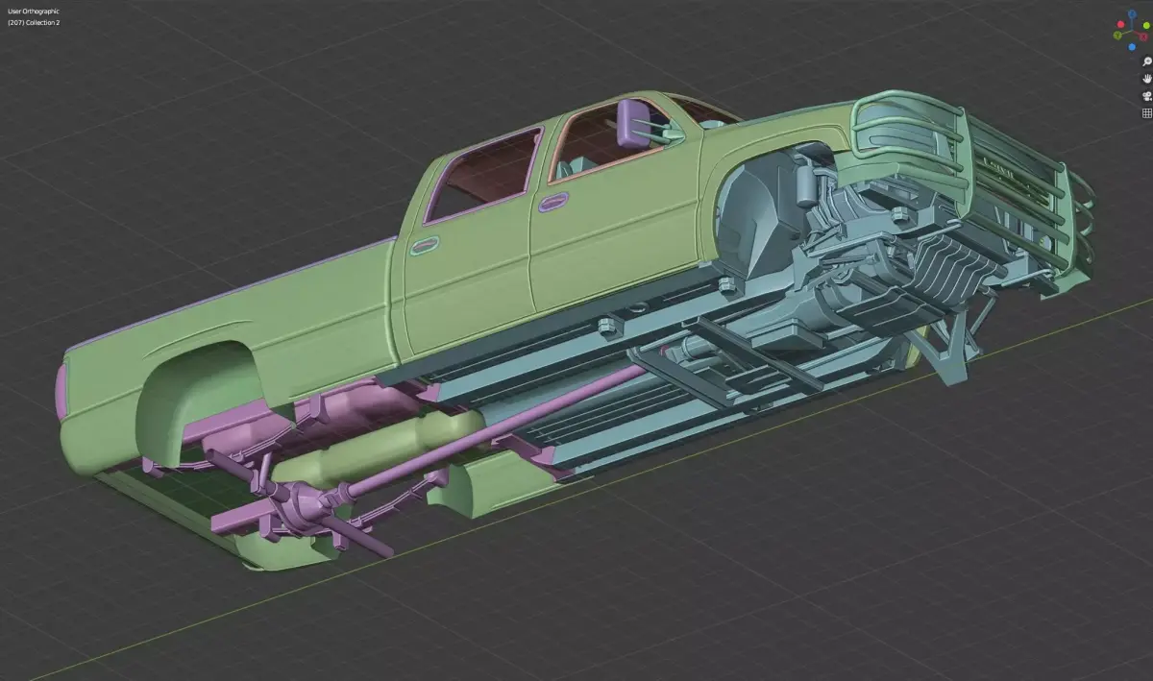Click the pan view hand icon
Viewport: 1153px width, 681px height.
tap(1147, 79)
